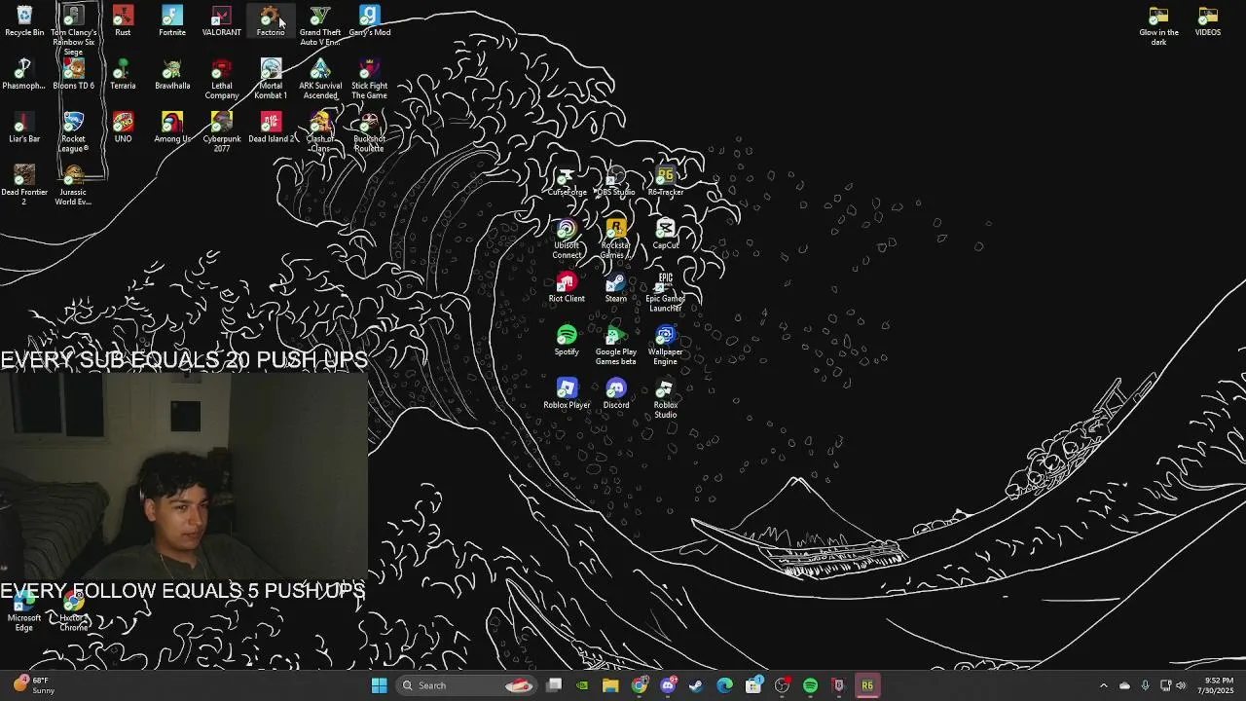
Task: Click the Bloons TD 6 icon
Action: click(x=73, y=75)
